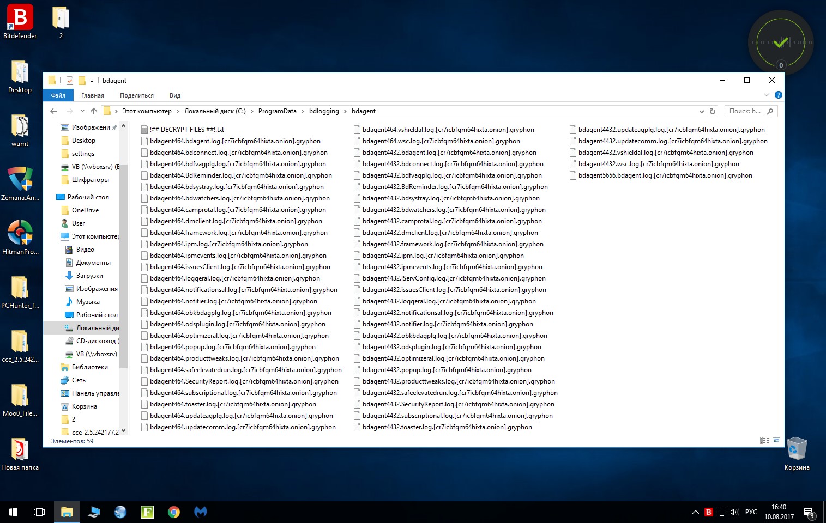Click the ProgramData breadcrumb
The image size is (826, 523).
pyautogui.click(x=277, y=111)
